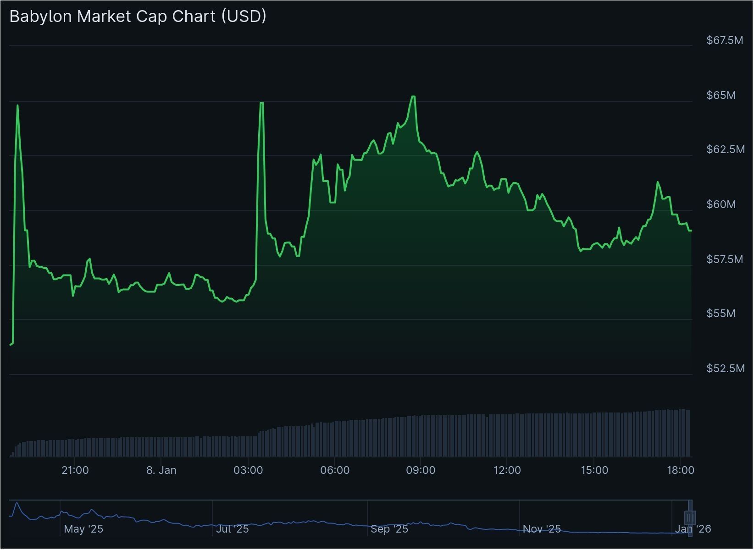Click the range navigator handle

[690, 518]
